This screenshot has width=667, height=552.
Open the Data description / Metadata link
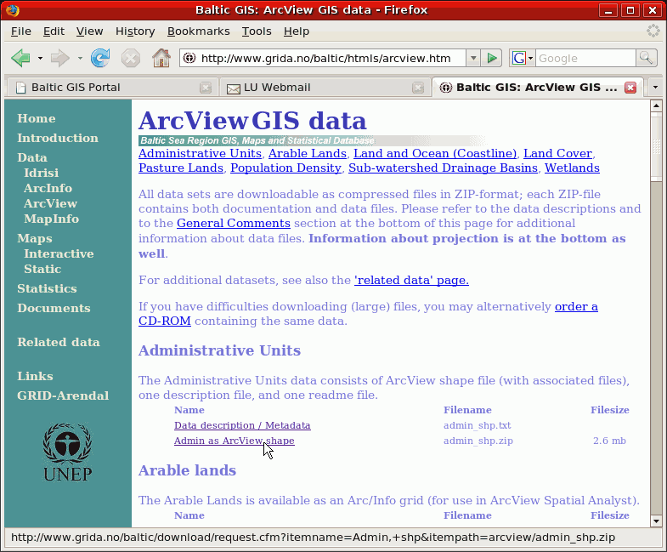pos(242,425)
